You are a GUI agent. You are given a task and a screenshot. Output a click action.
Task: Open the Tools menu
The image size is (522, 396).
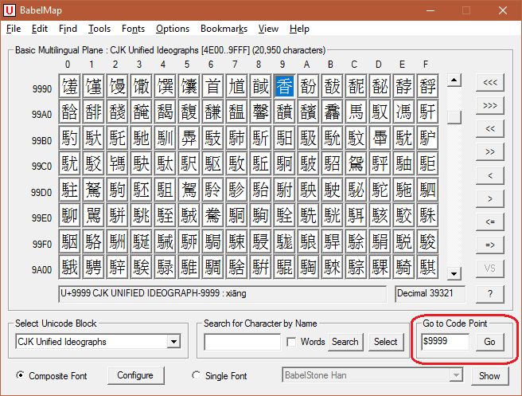[99, 29]
